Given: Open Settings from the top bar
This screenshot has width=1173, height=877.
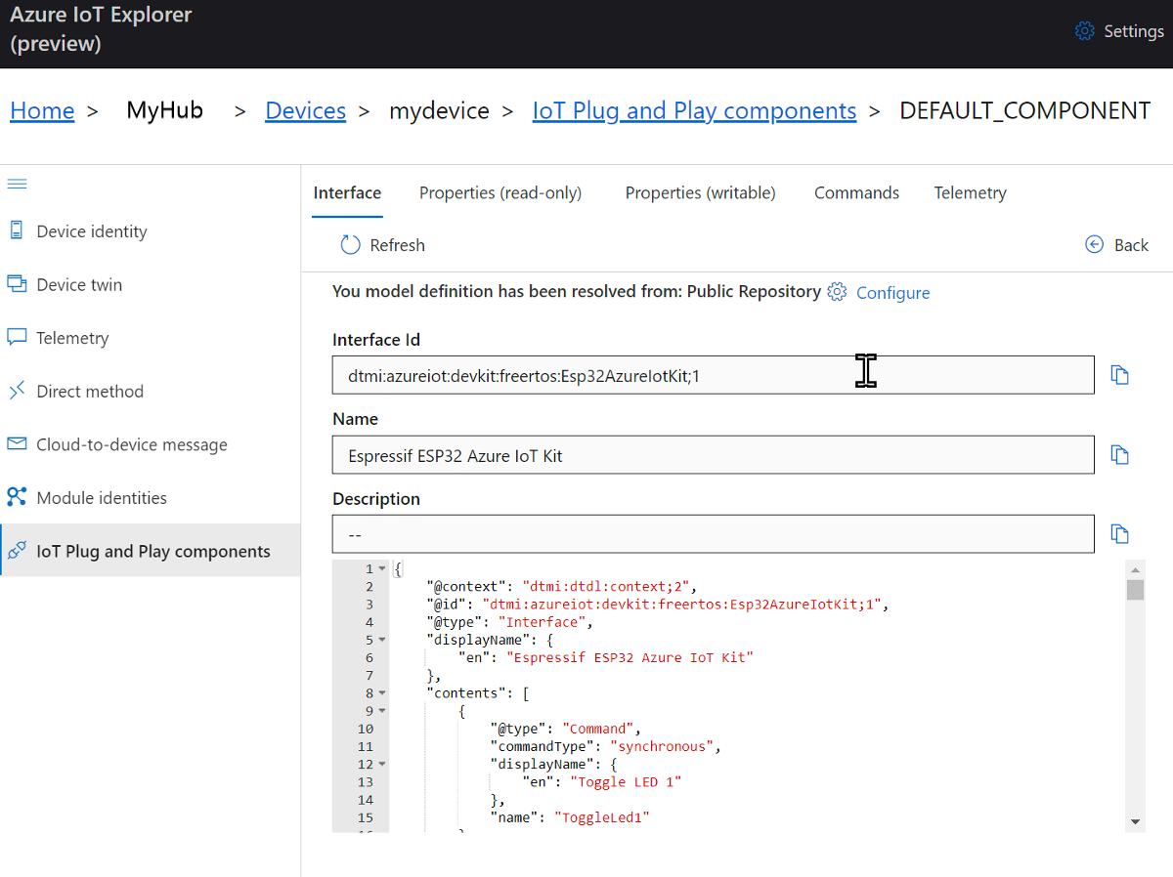Looking at the screenshot, I should click(x=1118, y=30).
